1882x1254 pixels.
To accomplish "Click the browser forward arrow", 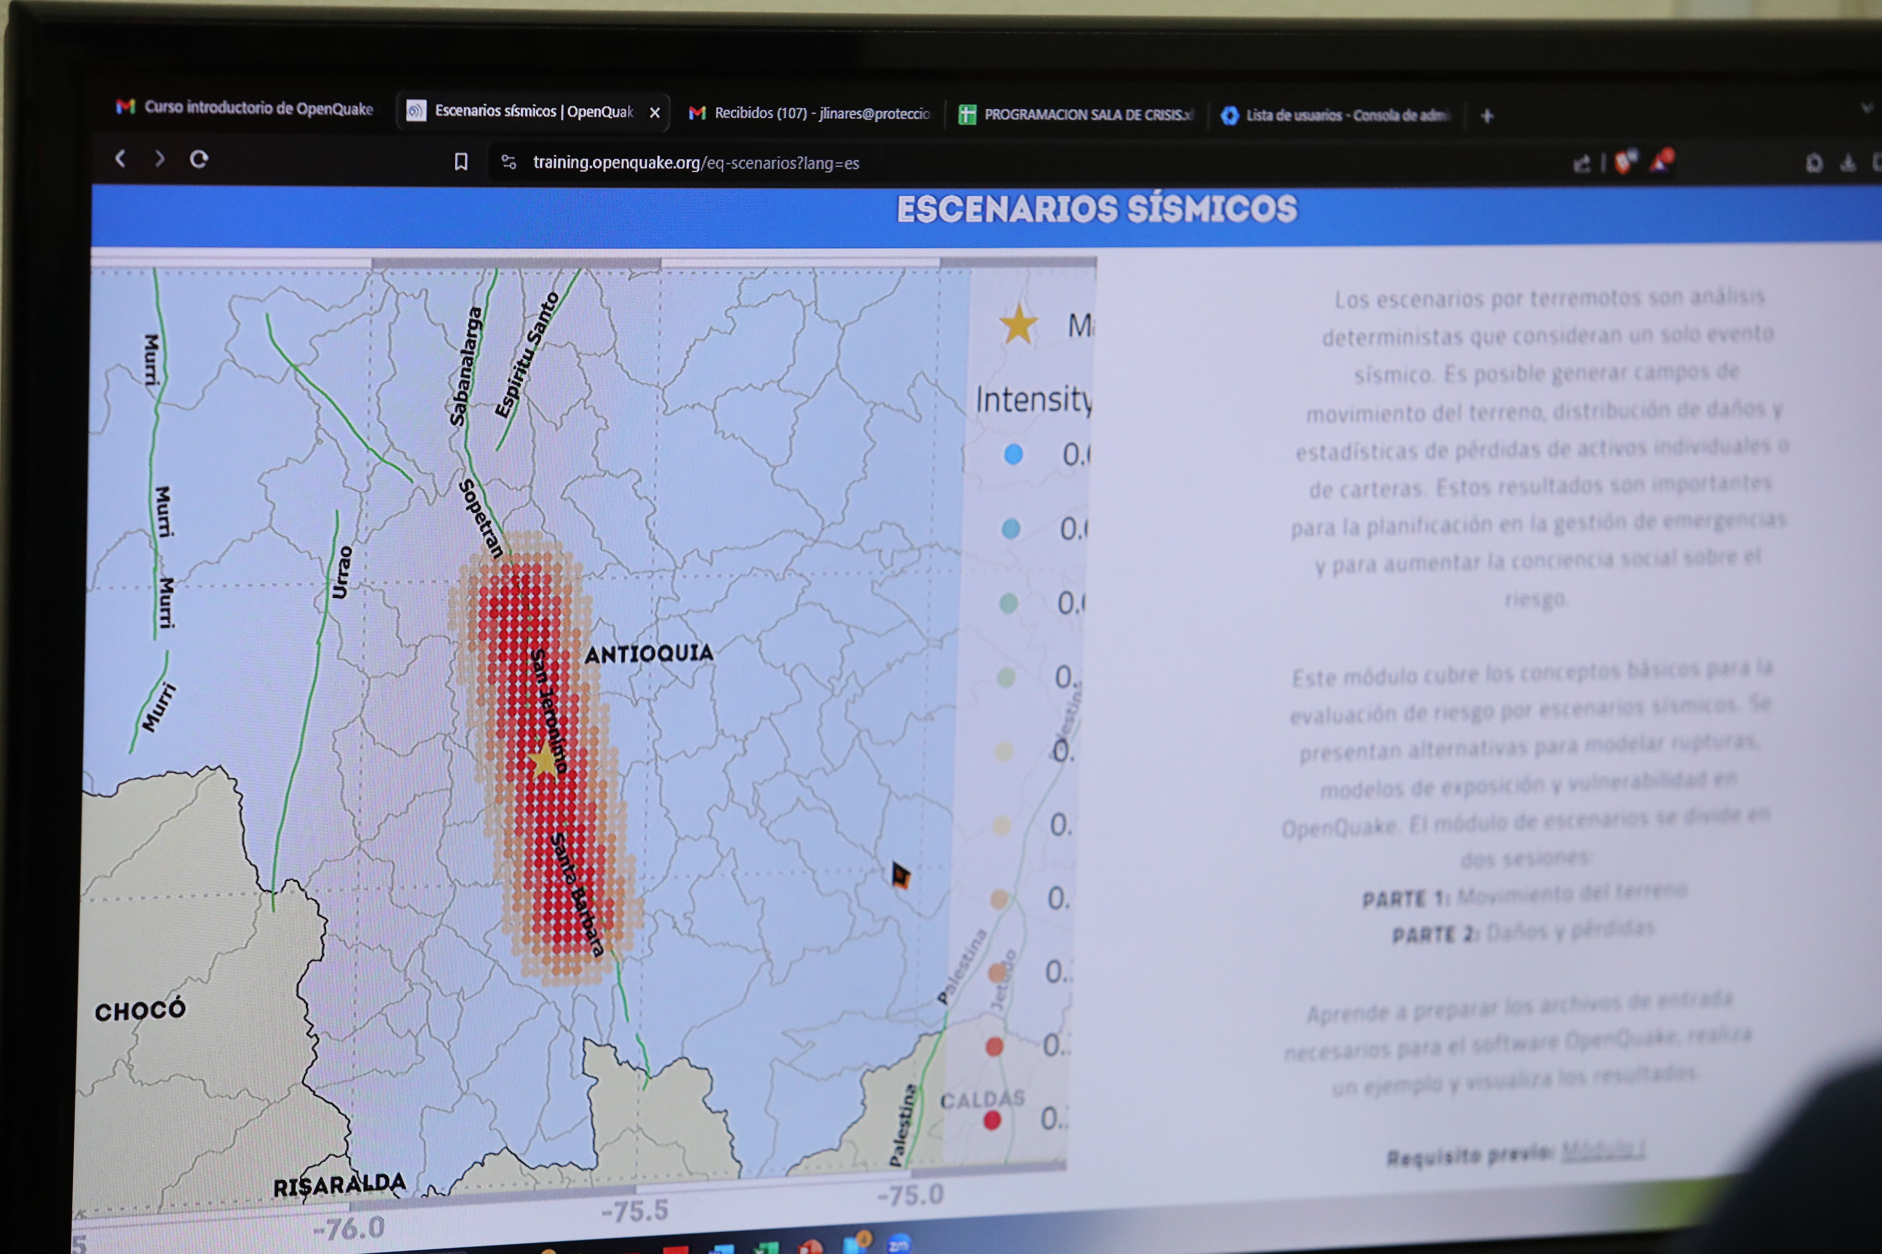I will [x=159, y=158].
